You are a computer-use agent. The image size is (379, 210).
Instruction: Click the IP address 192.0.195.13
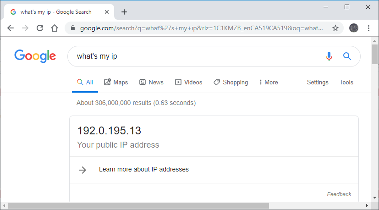tap(109, 131)
